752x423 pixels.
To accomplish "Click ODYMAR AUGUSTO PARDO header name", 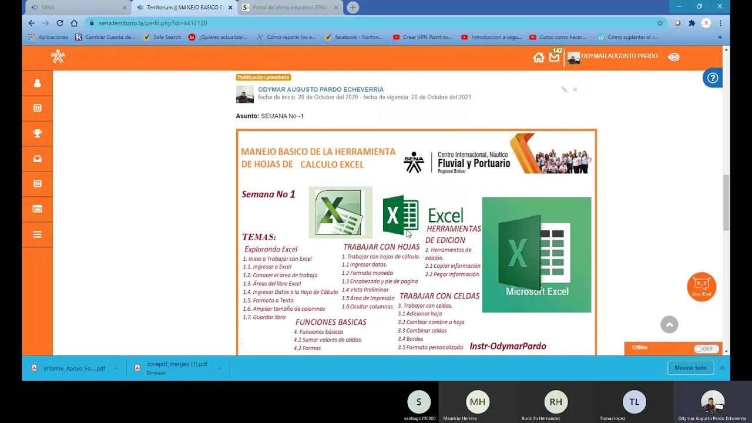I will tap(619, 56).
